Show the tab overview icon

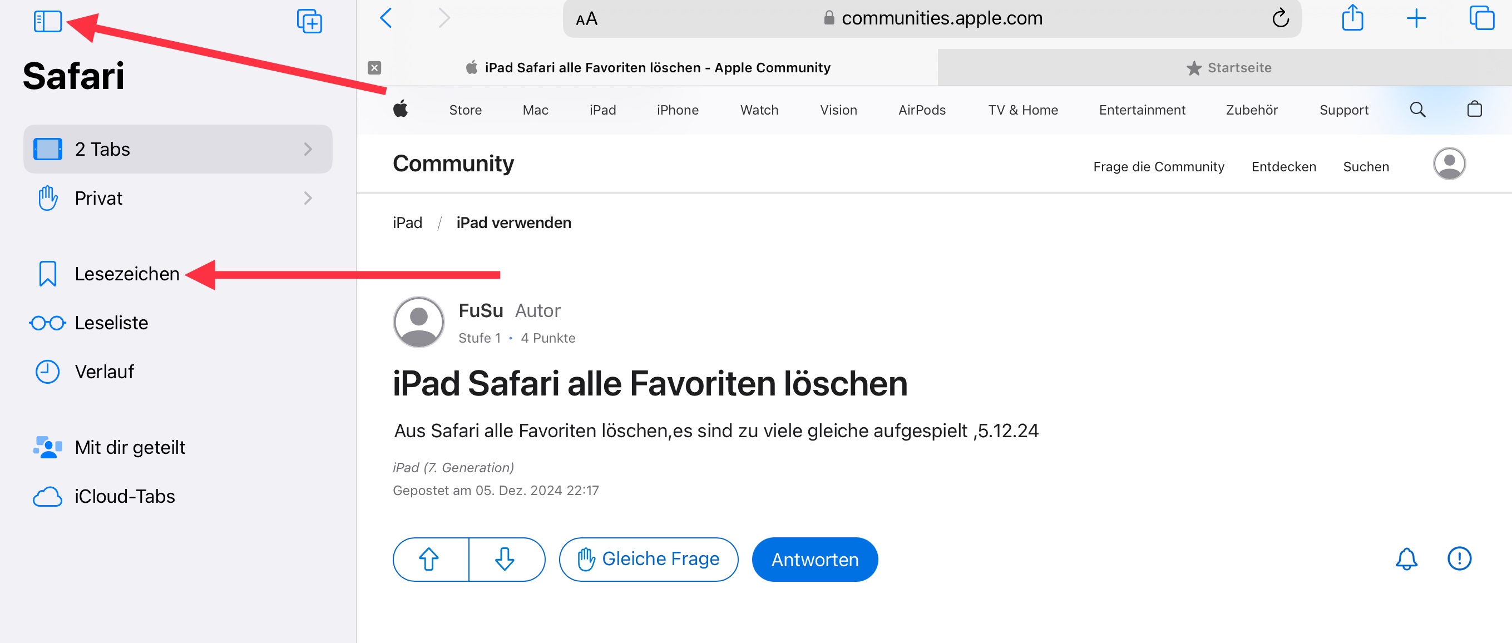pyautogui.click(x=1481, y=18)
